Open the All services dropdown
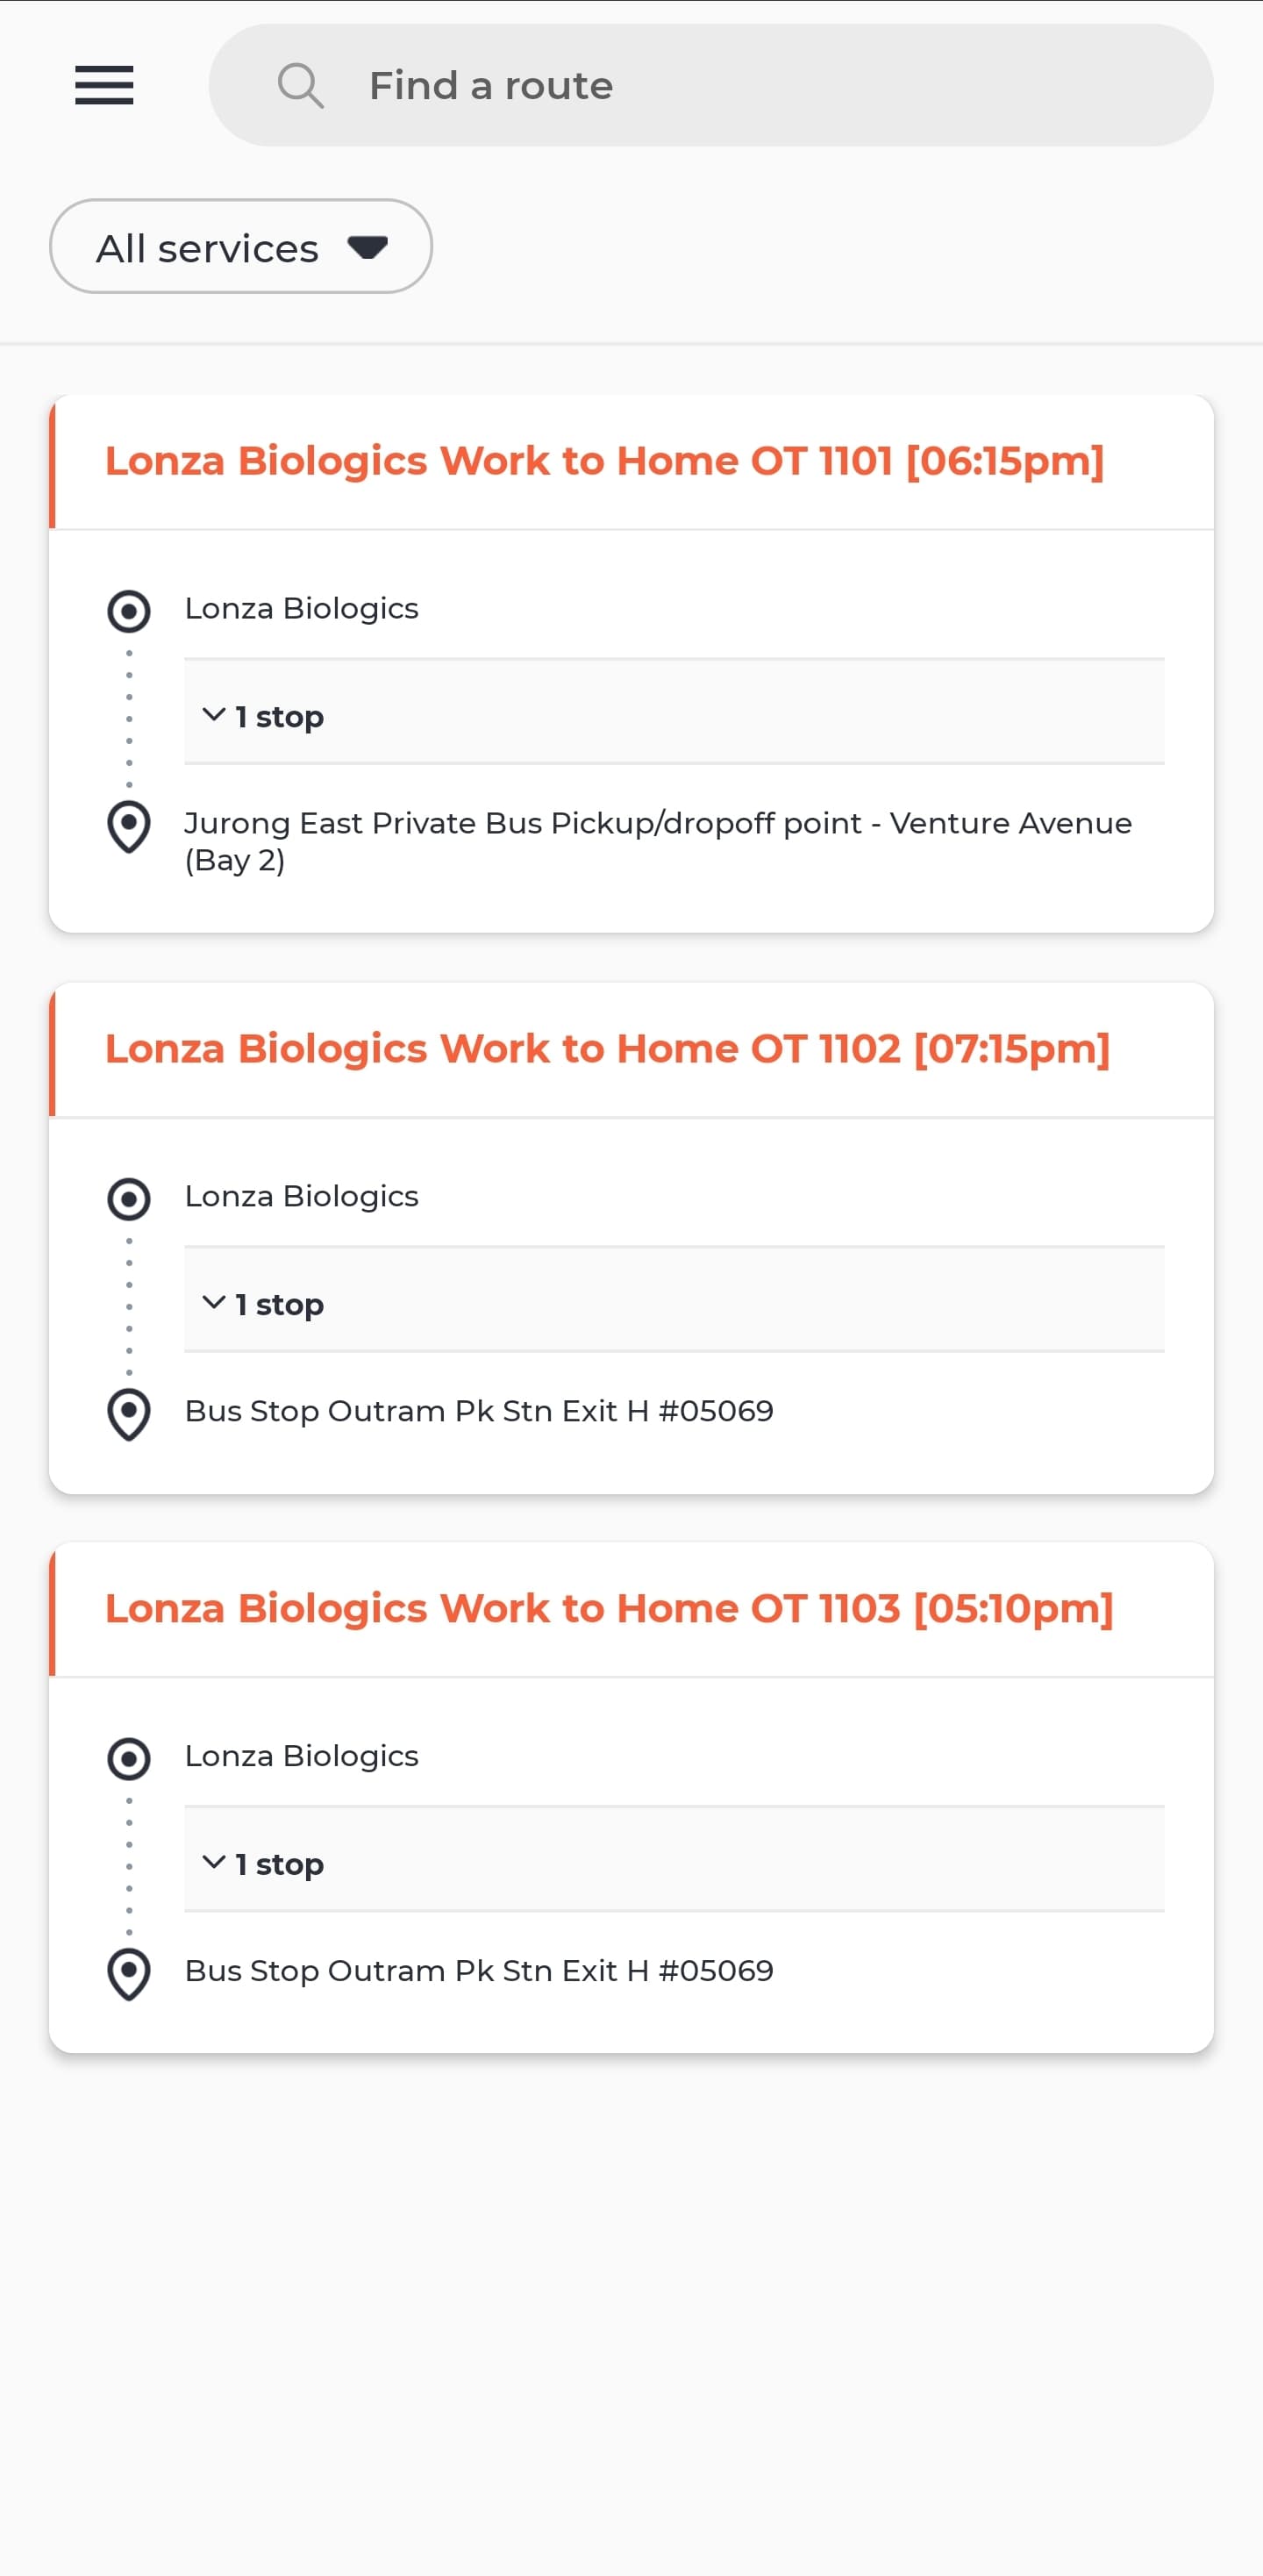This screenshot has height=2576, width=1263. tap(241, 247)
